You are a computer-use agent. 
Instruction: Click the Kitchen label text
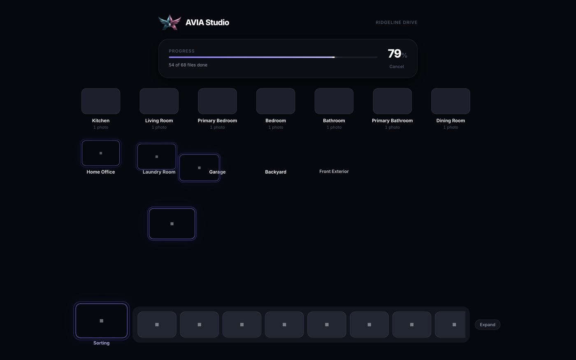pyautogui.click(x=101, y=121)
